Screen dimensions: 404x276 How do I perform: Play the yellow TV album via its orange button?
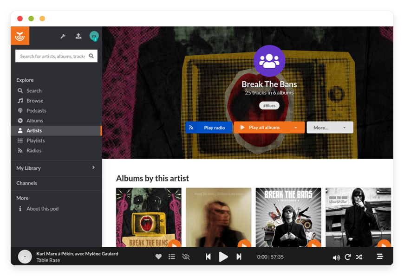[x=175, y=244]
